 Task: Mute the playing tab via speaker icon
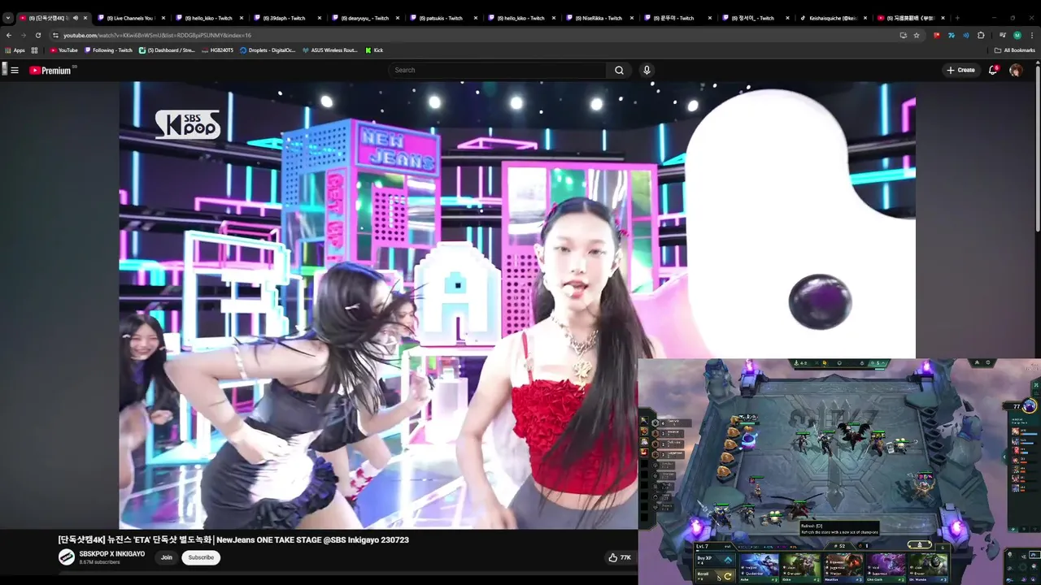[76, 18]
